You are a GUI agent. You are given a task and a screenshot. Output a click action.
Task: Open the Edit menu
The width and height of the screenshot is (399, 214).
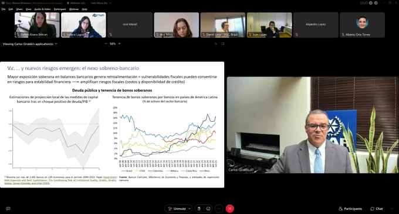(x=11, y=9)
